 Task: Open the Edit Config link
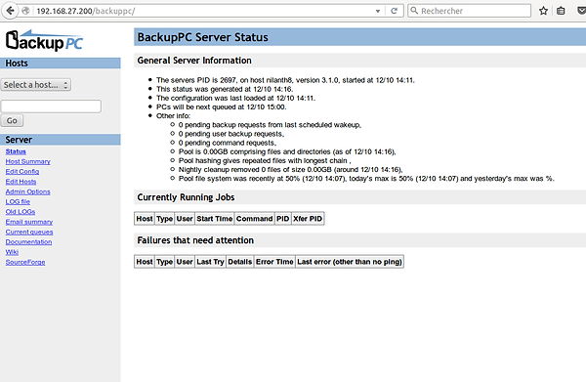pos(22,172)
